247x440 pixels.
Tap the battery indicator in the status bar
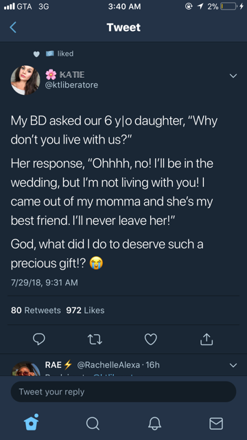click(229, 6)
